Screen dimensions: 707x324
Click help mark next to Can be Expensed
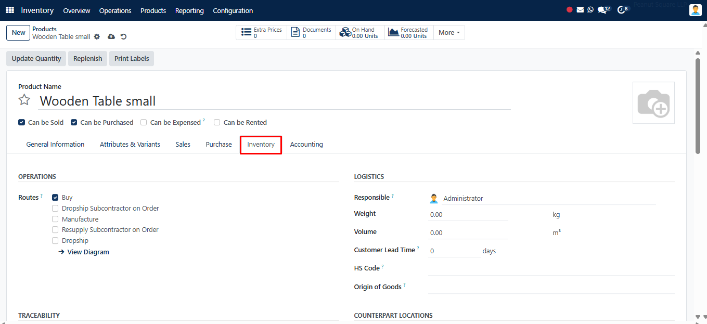[203, 121]
